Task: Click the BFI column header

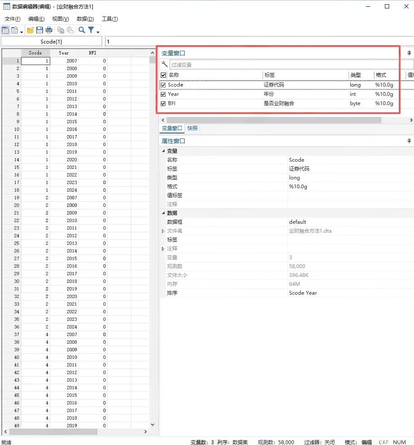Action: pos(92,53)
